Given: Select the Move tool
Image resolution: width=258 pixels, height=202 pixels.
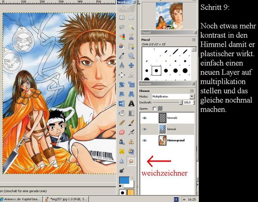Looking at the screenshot, I should point(131,66).
